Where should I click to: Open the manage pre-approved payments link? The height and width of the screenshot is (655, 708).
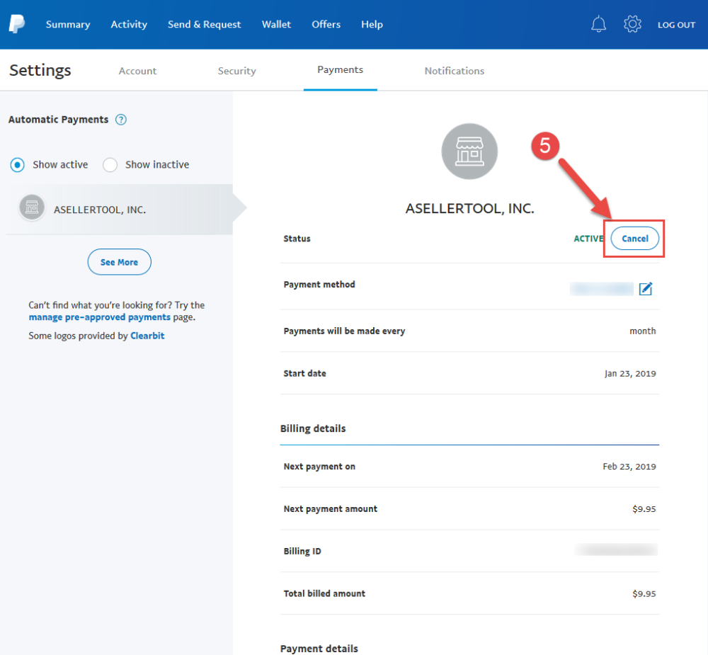(x=100, y=317)
